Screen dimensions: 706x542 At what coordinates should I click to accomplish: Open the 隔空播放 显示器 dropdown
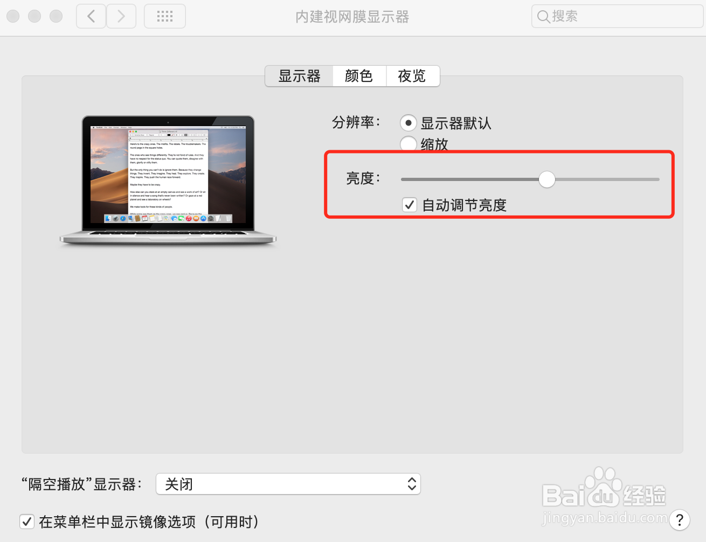(288, 484)
